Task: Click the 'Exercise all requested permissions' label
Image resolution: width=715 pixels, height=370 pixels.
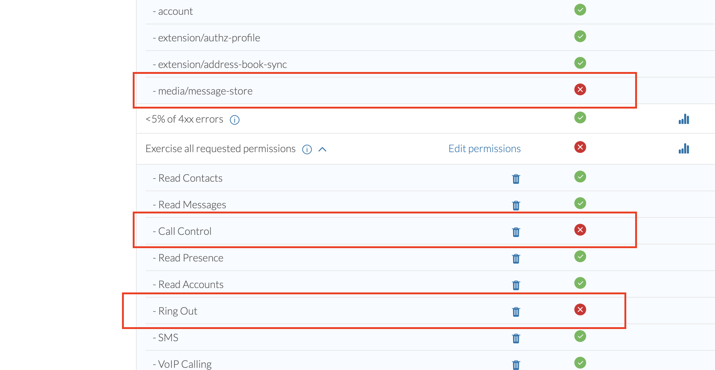Action: coord(221,149)
